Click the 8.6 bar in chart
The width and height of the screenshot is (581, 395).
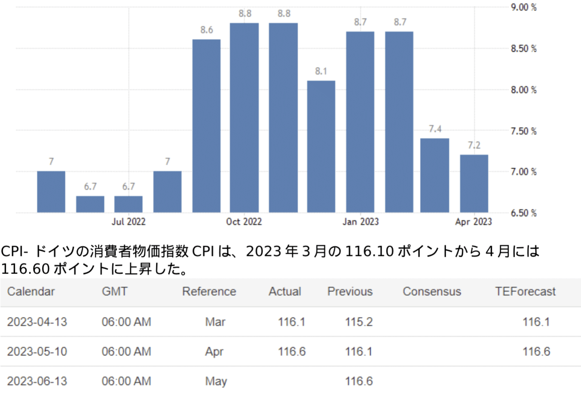coord(206,126)
